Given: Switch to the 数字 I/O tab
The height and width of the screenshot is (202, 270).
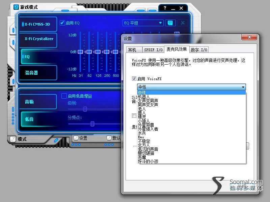Looking at the screenshot, I should [199, 49].
